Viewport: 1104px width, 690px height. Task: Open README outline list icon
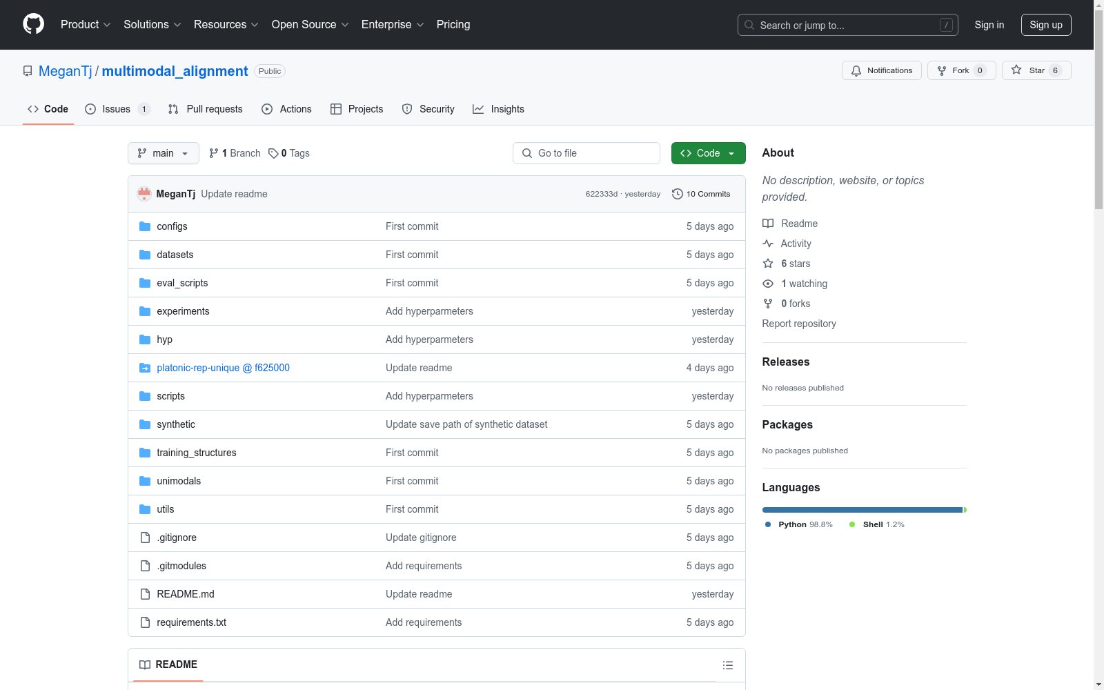(x=728, y=665)
